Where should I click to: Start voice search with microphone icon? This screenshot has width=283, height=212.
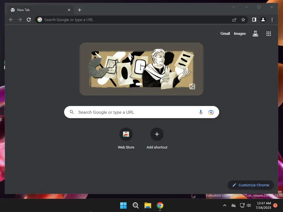201,112
